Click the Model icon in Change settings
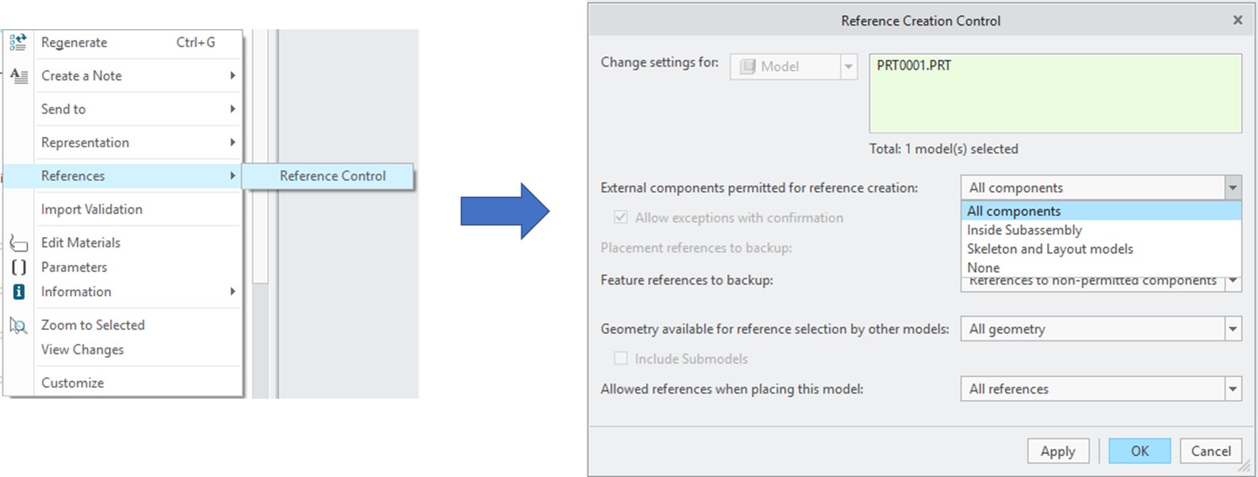The height and width of the screenshot is (477, 1258). [748, 67]
